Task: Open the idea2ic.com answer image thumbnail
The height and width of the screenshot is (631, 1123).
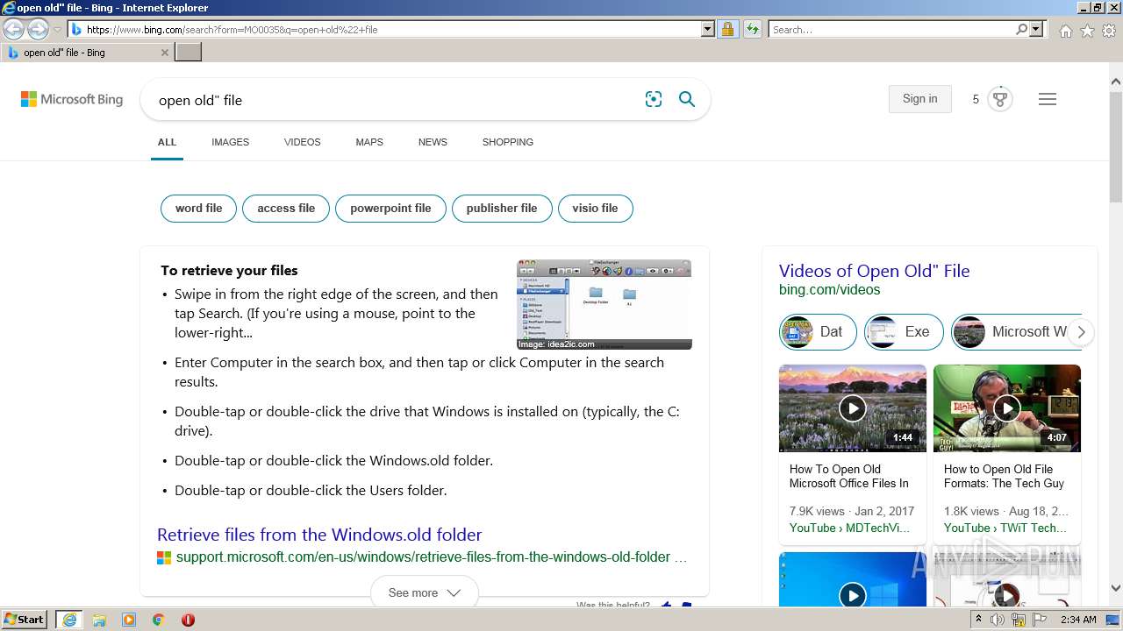Action: (x=604, y=304)
